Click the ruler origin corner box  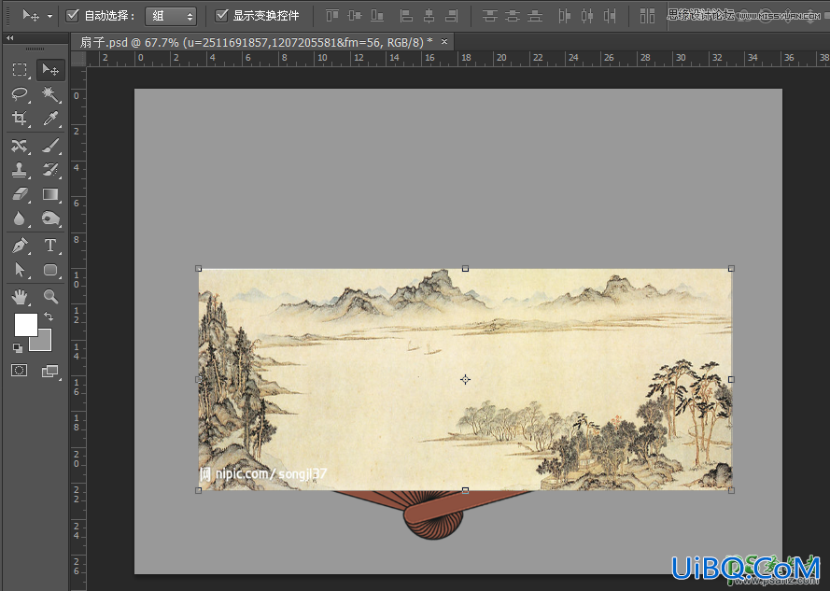tap(78, 59)
